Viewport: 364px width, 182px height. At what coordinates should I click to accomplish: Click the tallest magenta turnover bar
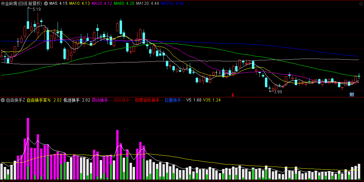(28, 148)
